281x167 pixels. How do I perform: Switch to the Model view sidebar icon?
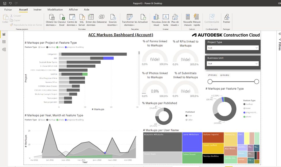(x=4, y=50)
